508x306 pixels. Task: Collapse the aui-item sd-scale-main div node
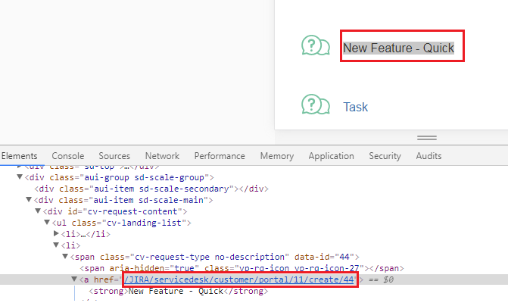29,200
